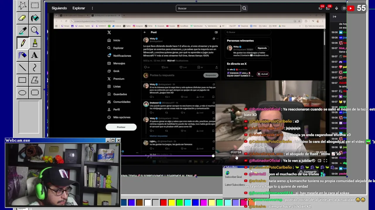Open Explorar in the X sidebar
Viewport: 375px width, 210px height.
pos(115,48)
